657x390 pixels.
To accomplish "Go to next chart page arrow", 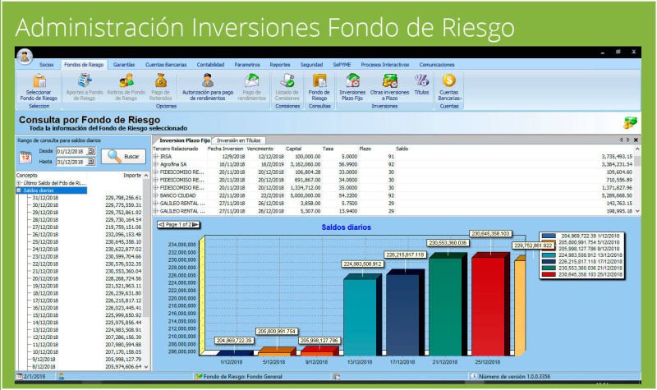I will [195, 225].
